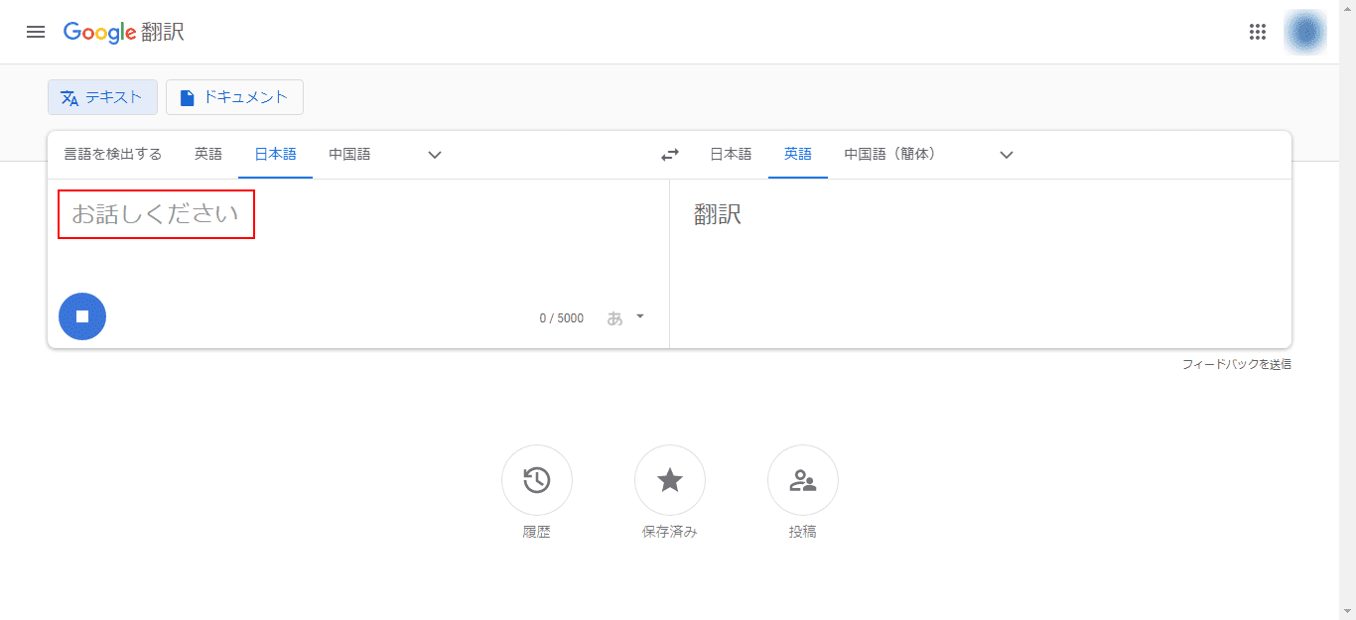Choose 中国語（簡体） as target language

890,155
